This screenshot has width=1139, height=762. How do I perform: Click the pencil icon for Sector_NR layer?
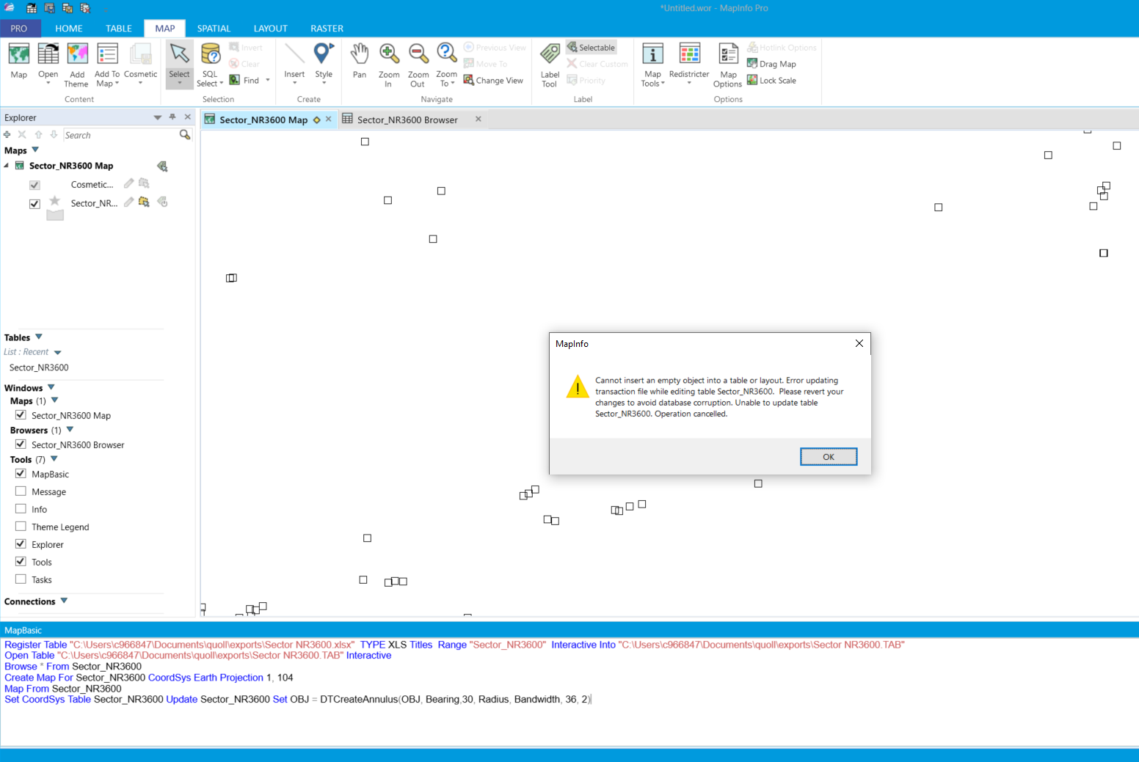(128, 202)
